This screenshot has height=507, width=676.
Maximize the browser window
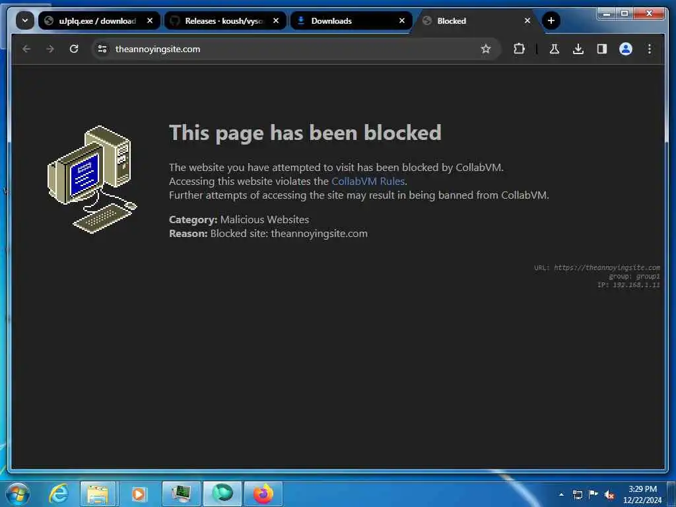(x=625, y=13)
